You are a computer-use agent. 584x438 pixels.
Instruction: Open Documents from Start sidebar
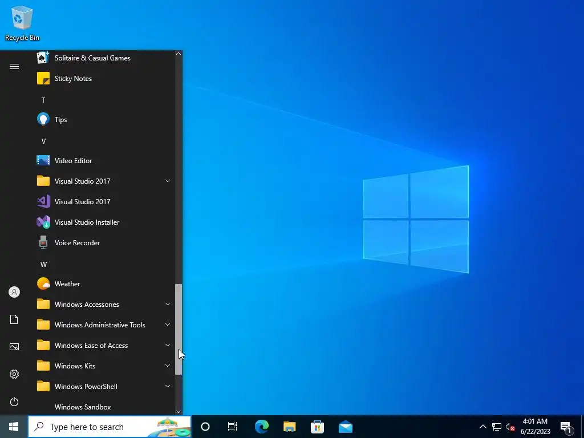click(x=14, y=319)
